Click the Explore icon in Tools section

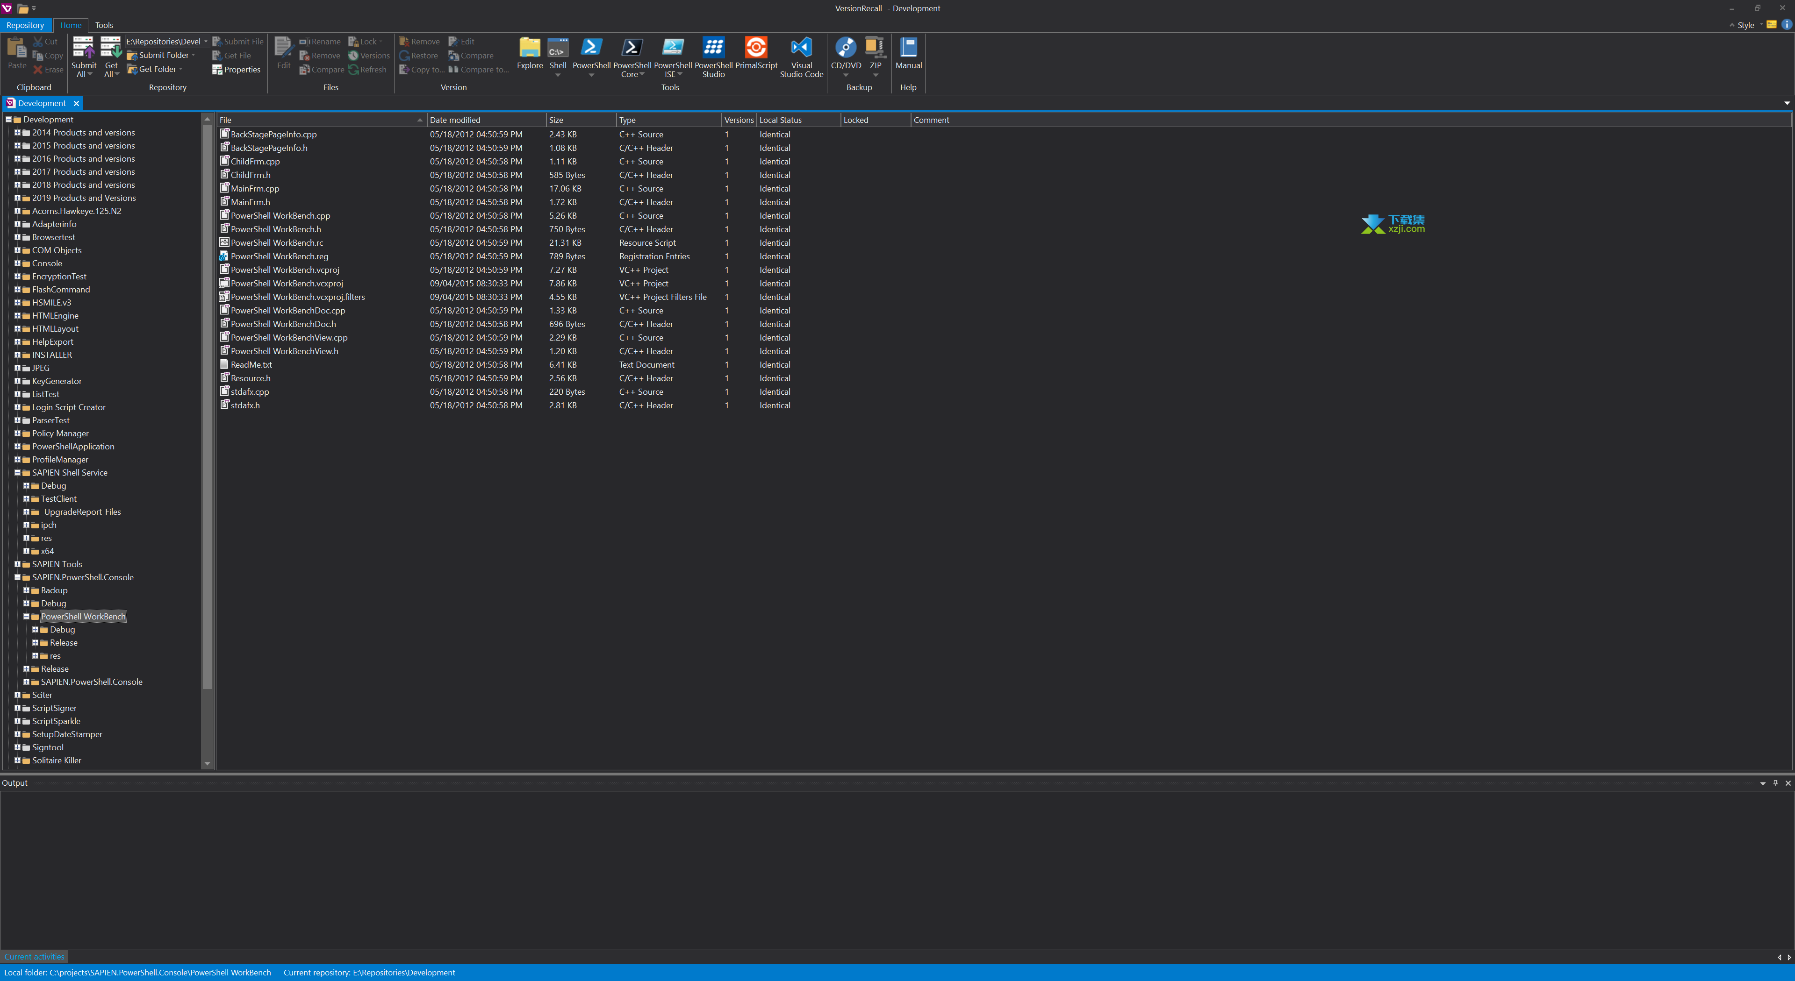point(530,53)
